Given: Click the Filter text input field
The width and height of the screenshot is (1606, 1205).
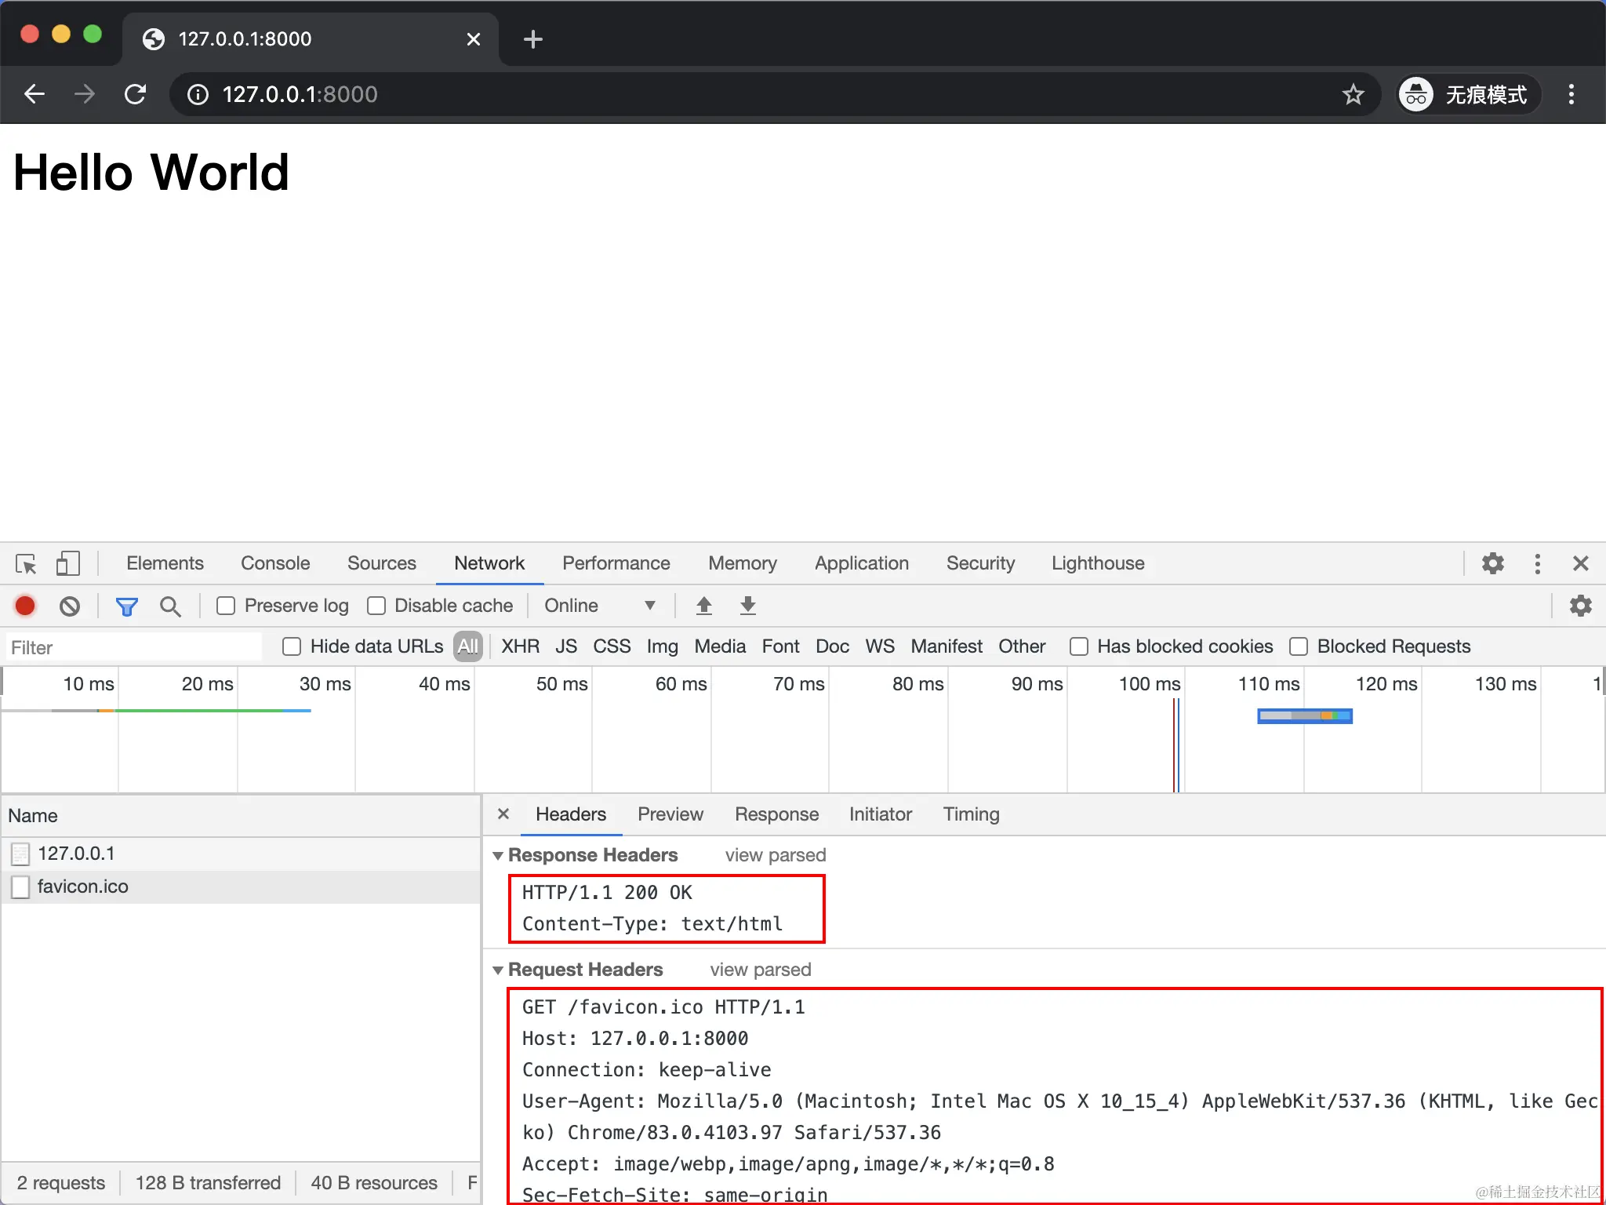Looking at the screenshot, I should (x=133, y=647).
